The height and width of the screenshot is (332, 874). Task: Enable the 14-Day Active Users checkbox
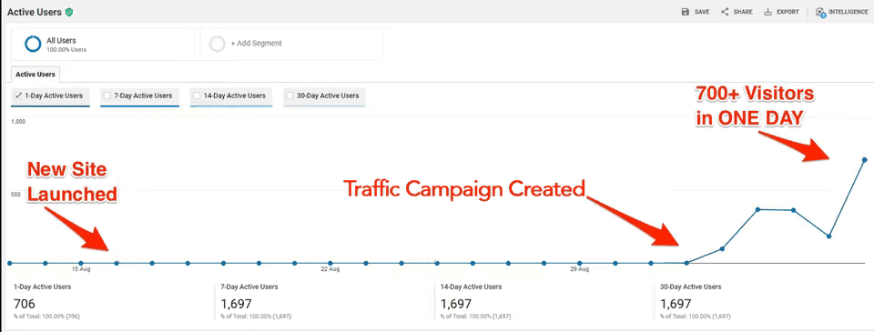(x=197, y=96)
